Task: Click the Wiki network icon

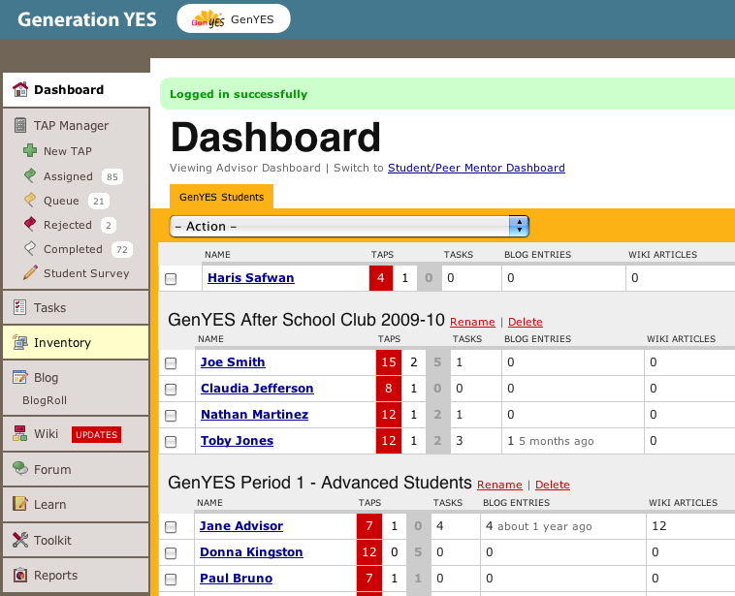Action: click(19, 433)
